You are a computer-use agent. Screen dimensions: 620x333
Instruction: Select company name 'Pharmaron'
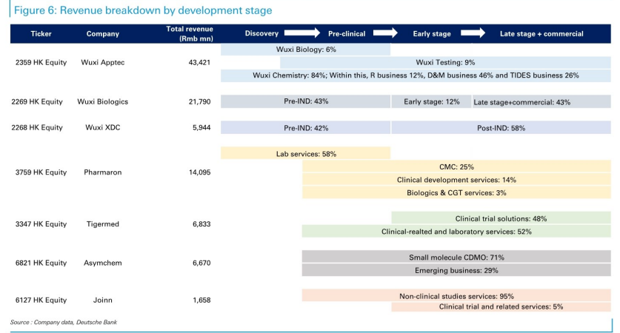[x=103, y=172]
